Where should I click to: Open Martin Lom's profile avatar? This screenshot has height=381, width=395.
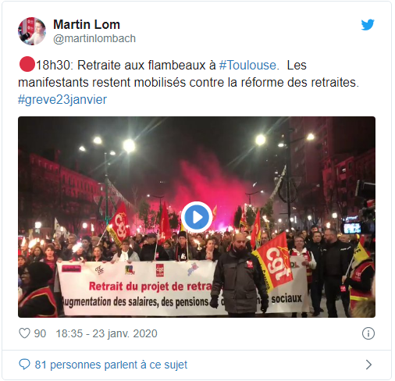[32, 31]
